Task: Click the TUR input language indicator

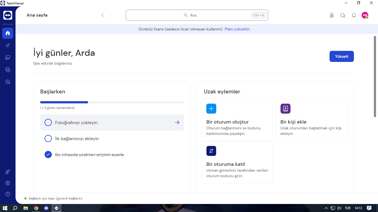Action: 348,208
